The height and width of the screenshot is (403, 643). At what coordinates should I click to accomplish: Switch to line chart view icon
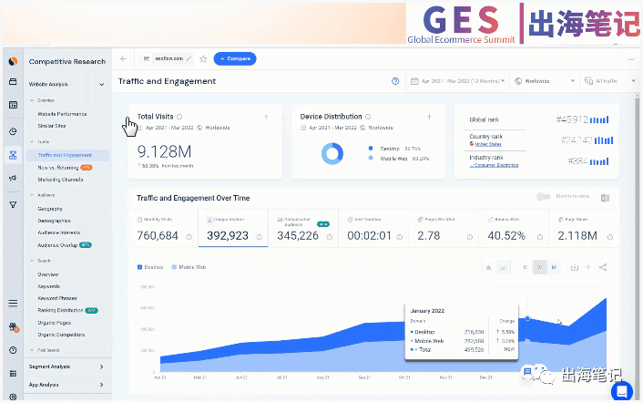coord(503,267)
